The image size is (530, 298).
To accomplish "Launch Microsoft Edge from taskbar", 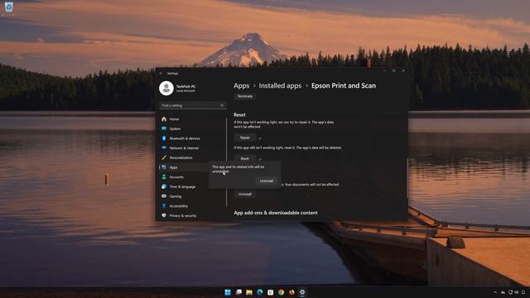I will coord(259,292).
